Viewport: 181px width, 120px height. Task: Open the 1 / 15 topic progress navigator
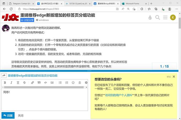click(x=164, y=66)
